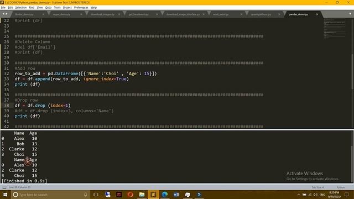The height and width of the screenshot is (199, 354).
Task: Click the '#Delete Column' comment
Action: pos(33,42)
